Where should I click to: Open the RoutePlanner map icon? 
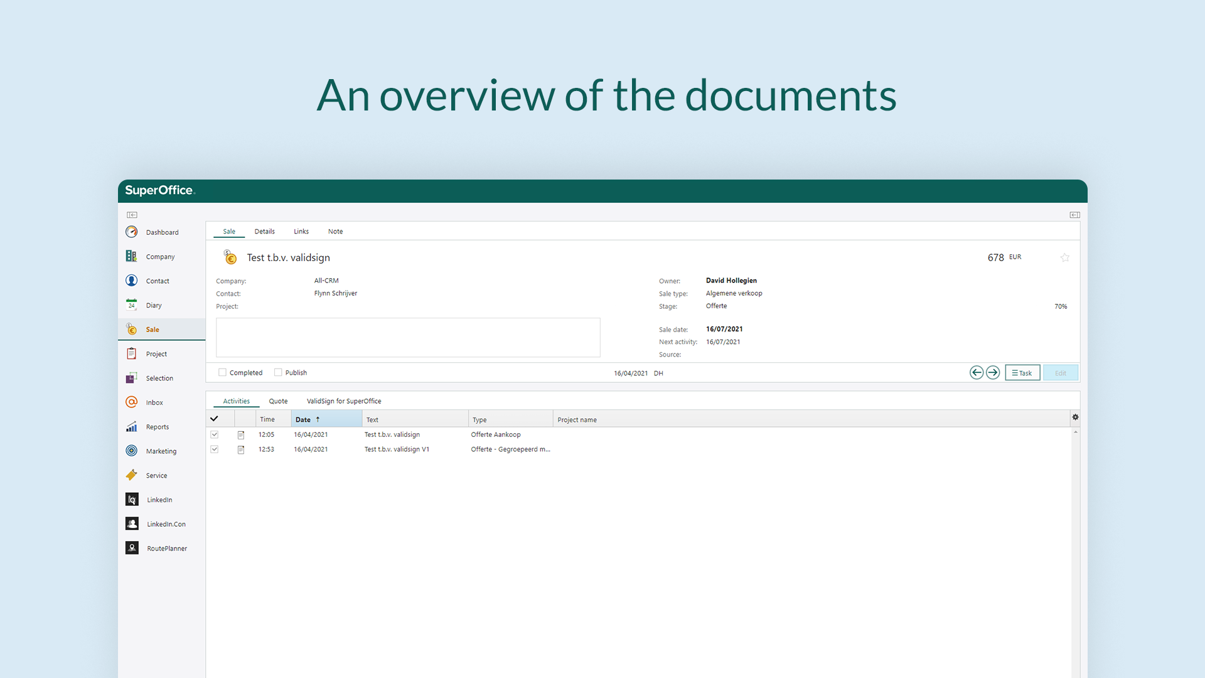tap(132, 548)
